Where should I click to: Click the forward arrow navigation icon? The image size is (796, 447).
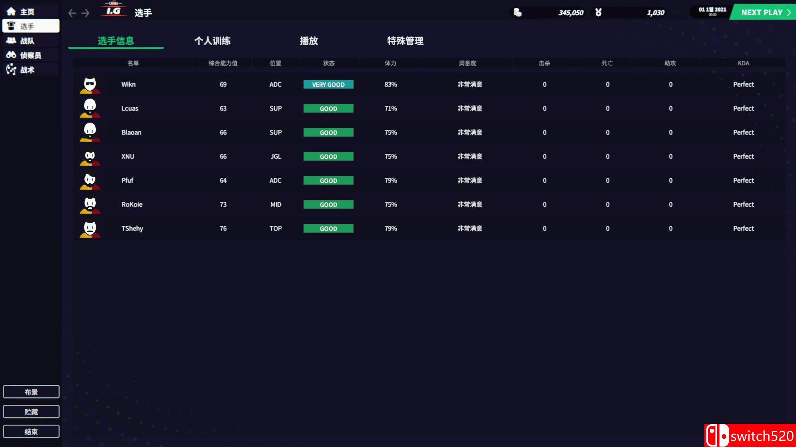(x=85, y=13)
